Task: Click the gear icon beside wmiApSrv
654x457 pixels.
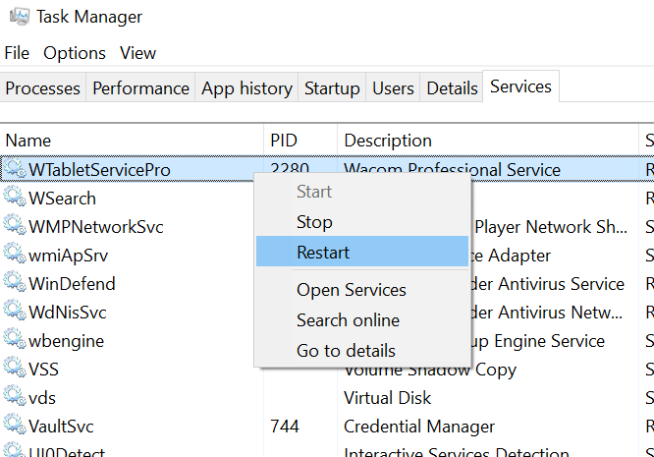Action: 15,256
